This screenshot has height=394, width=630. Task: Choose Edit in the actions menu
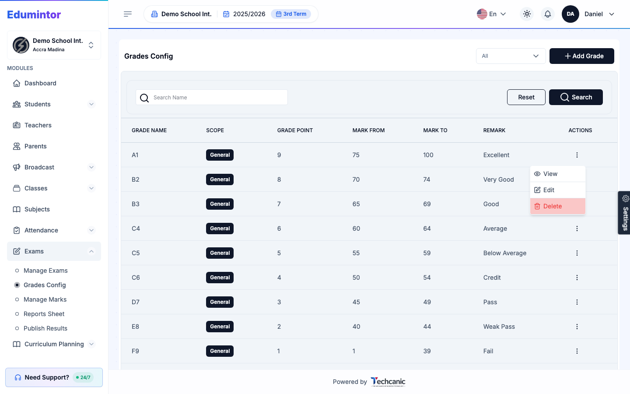click(558, 190)
